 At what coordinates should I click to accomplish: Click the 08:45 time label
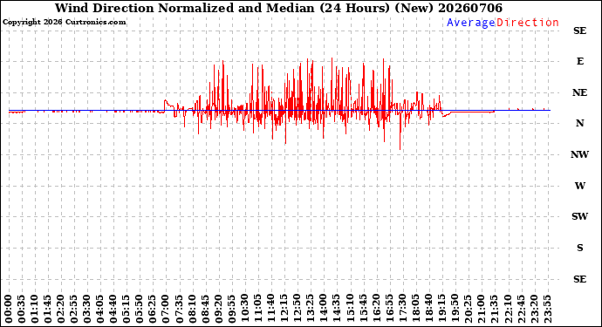pos(206,310)
